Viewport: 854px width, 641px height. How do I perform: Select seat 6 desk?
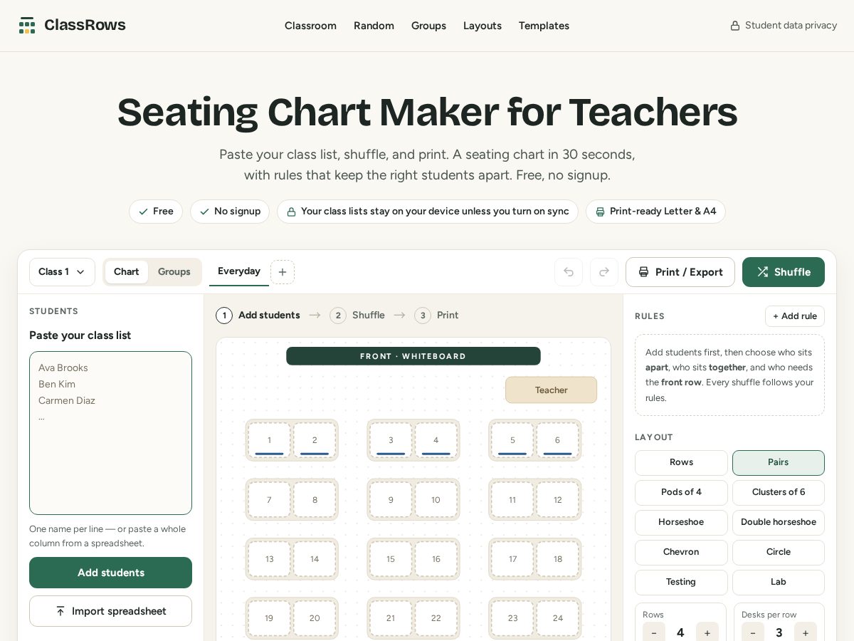click(x=557, y=440)
